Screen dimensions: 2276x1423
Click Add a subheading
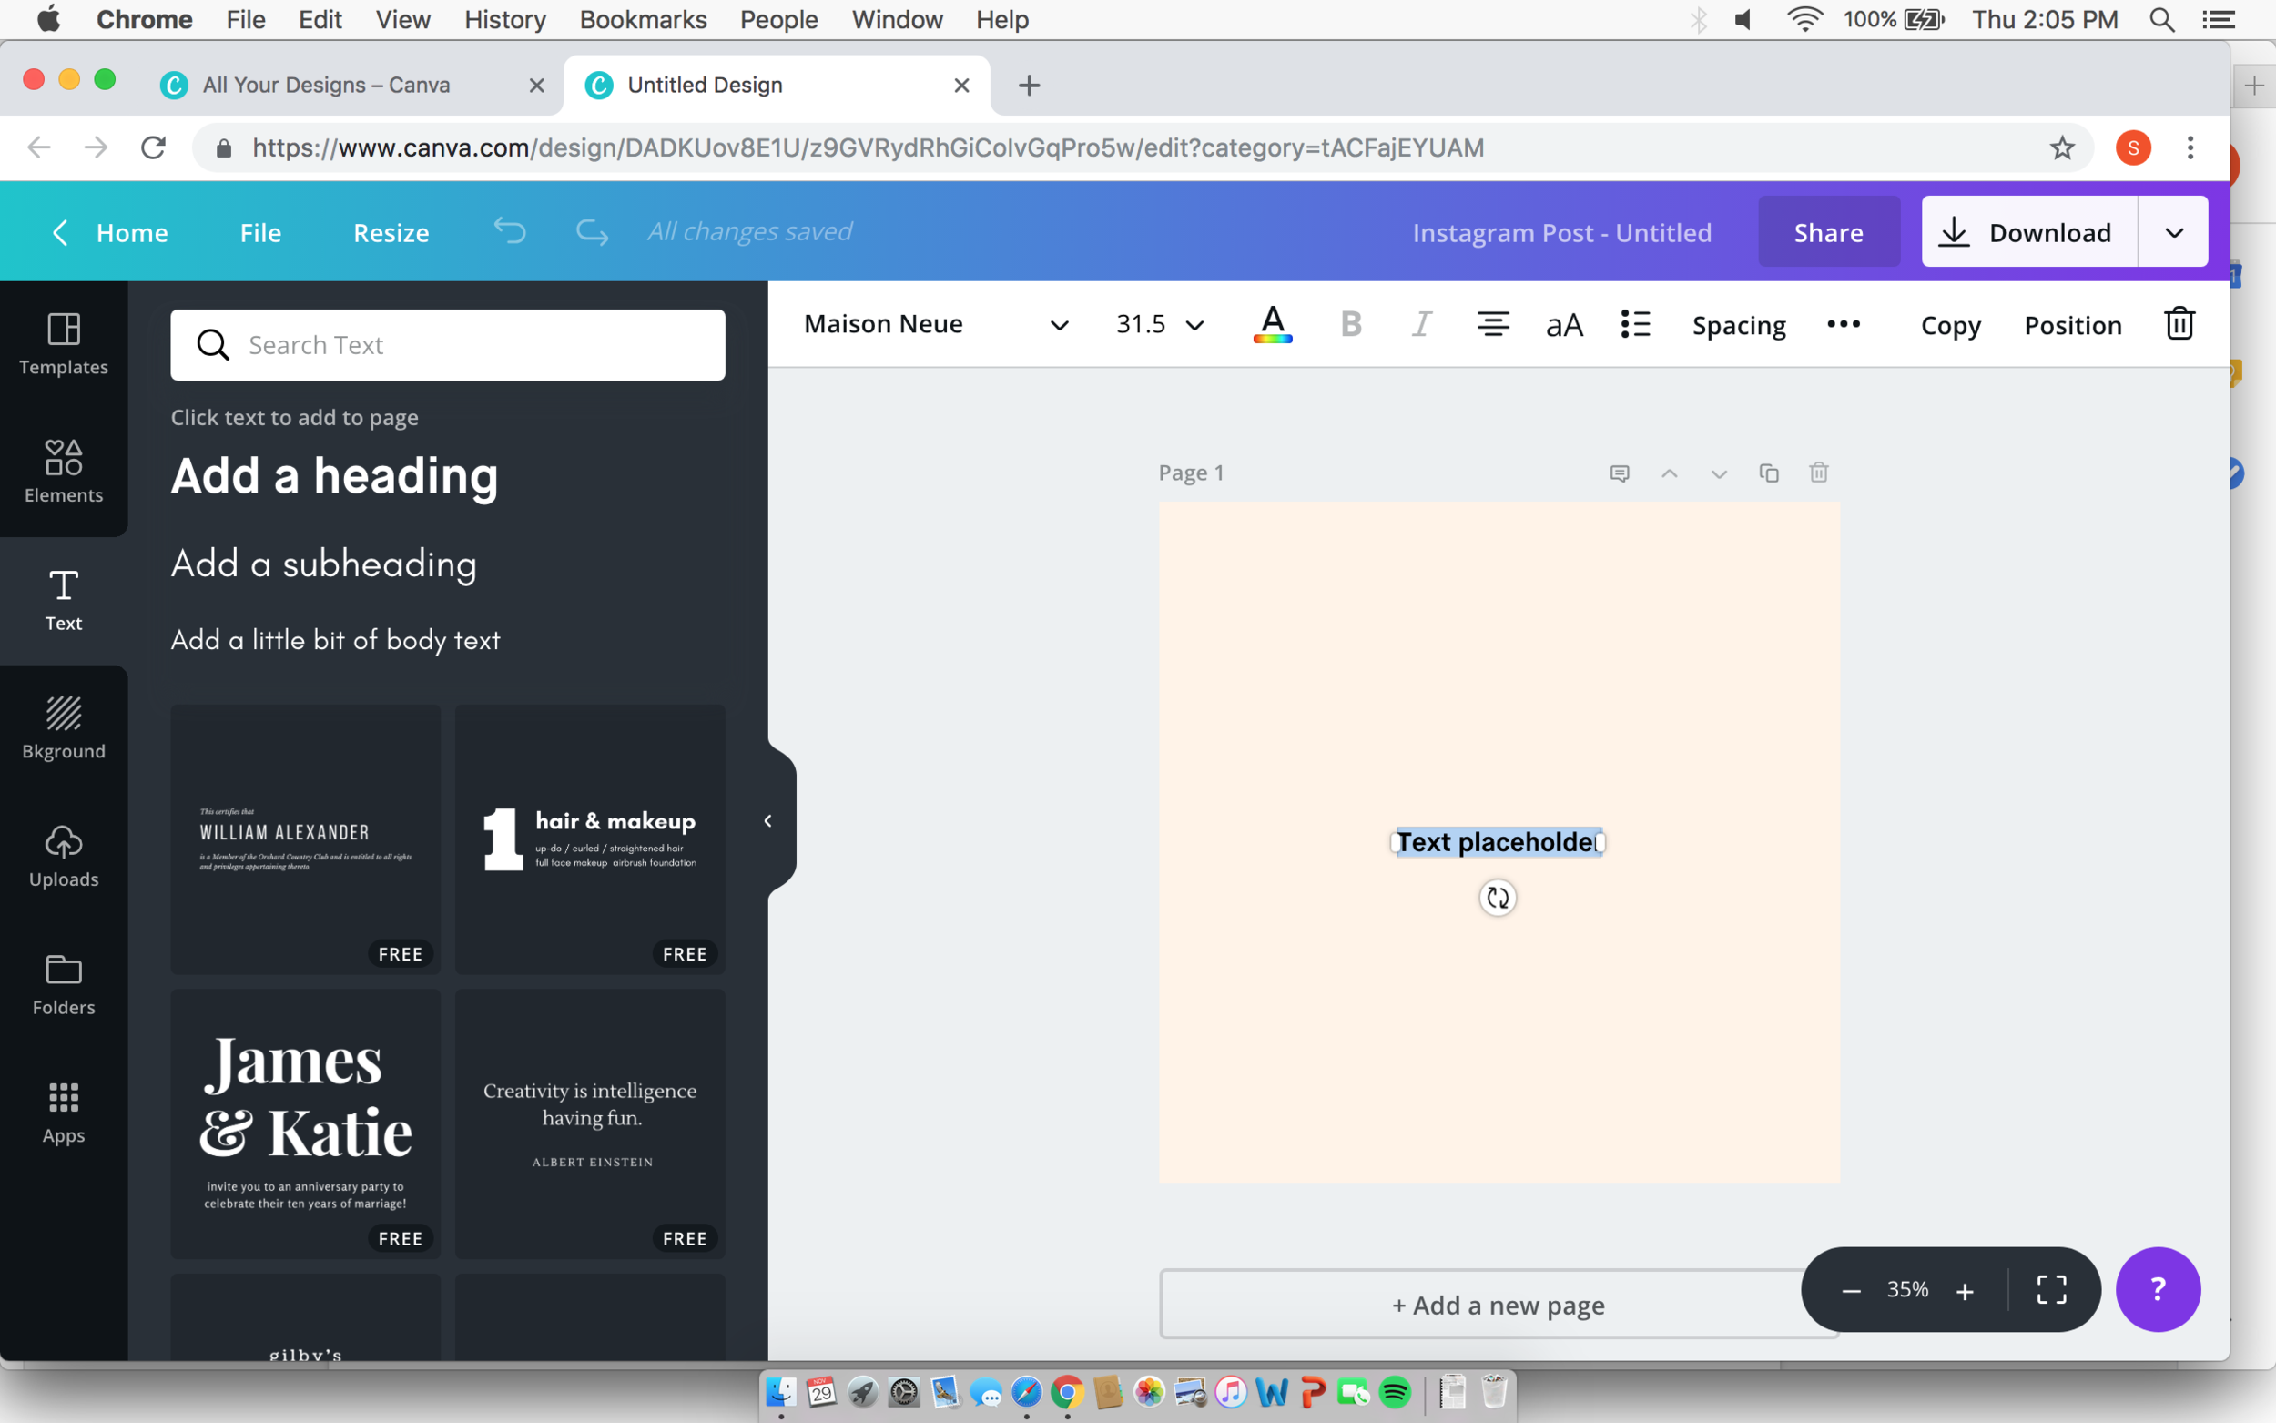click(324, 564)
